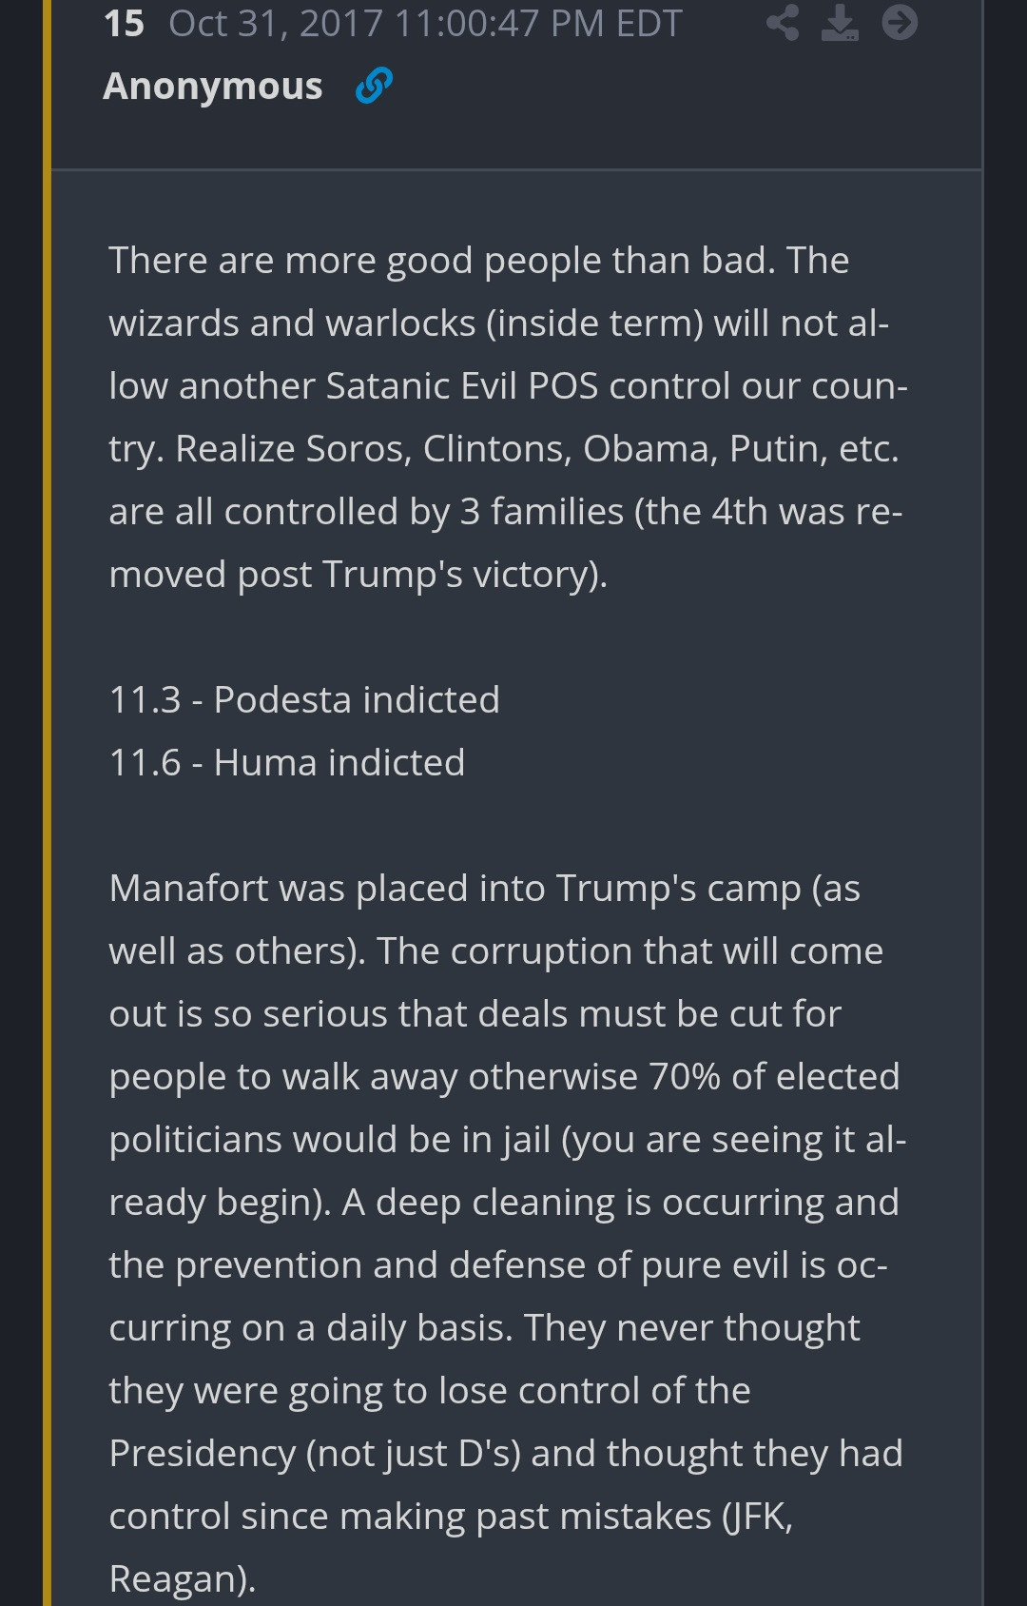Click the word 'Reagan' at the bottom
This screenshot has height=1606, width=1027.
178,1578
